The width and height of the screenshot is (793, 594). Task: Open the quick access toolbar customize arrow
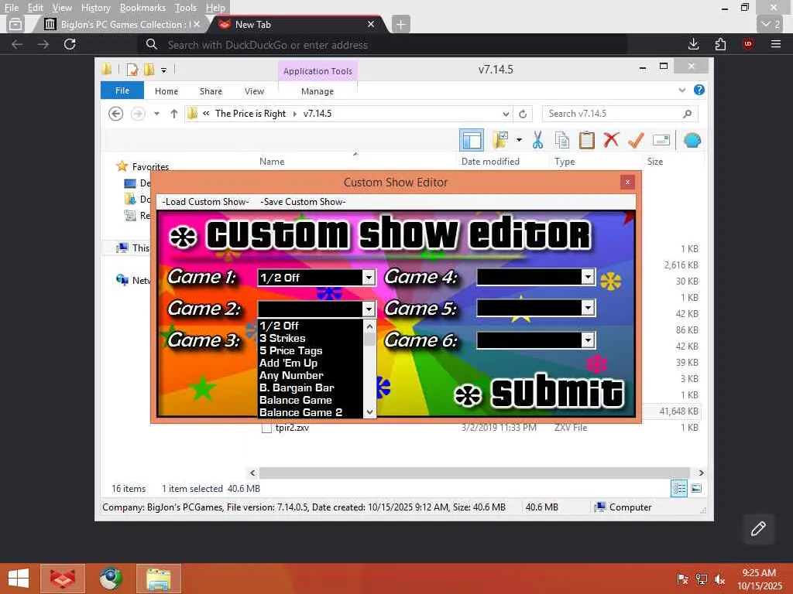coord(164,70)
